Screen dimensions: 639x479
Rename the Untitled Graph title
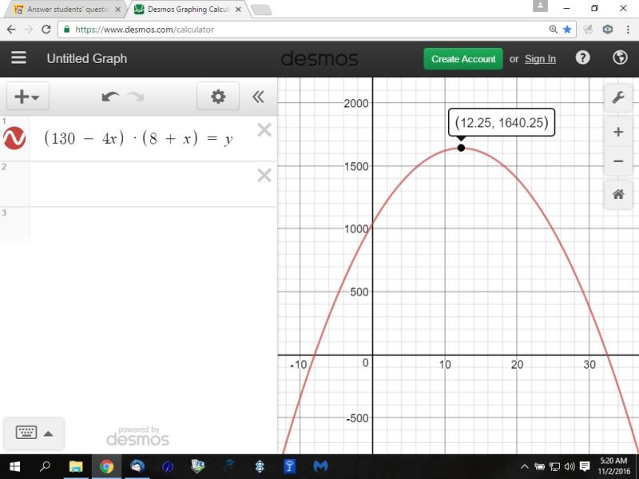coord(87,58)
